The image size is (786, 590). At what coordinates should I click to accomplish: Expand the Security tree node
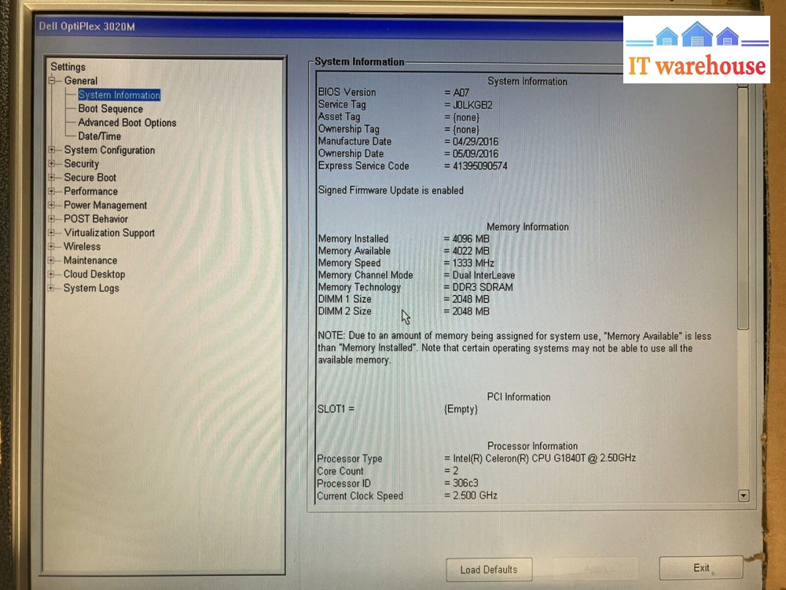tap(52, 164)
